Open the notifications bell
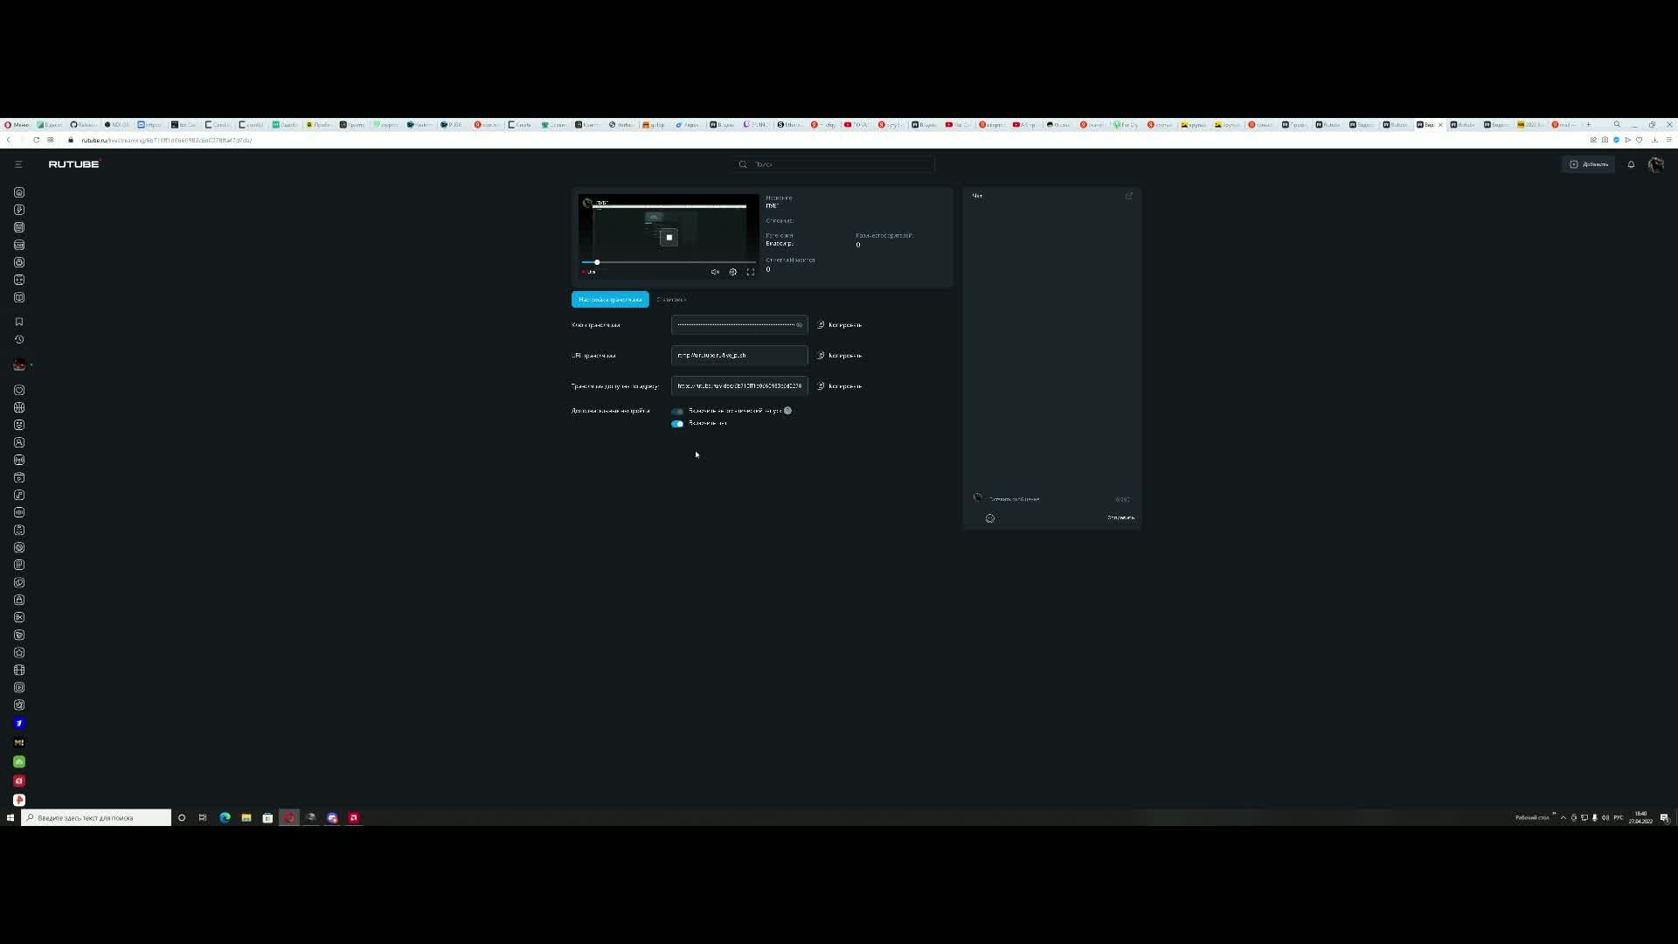 tap(1631, 164)
